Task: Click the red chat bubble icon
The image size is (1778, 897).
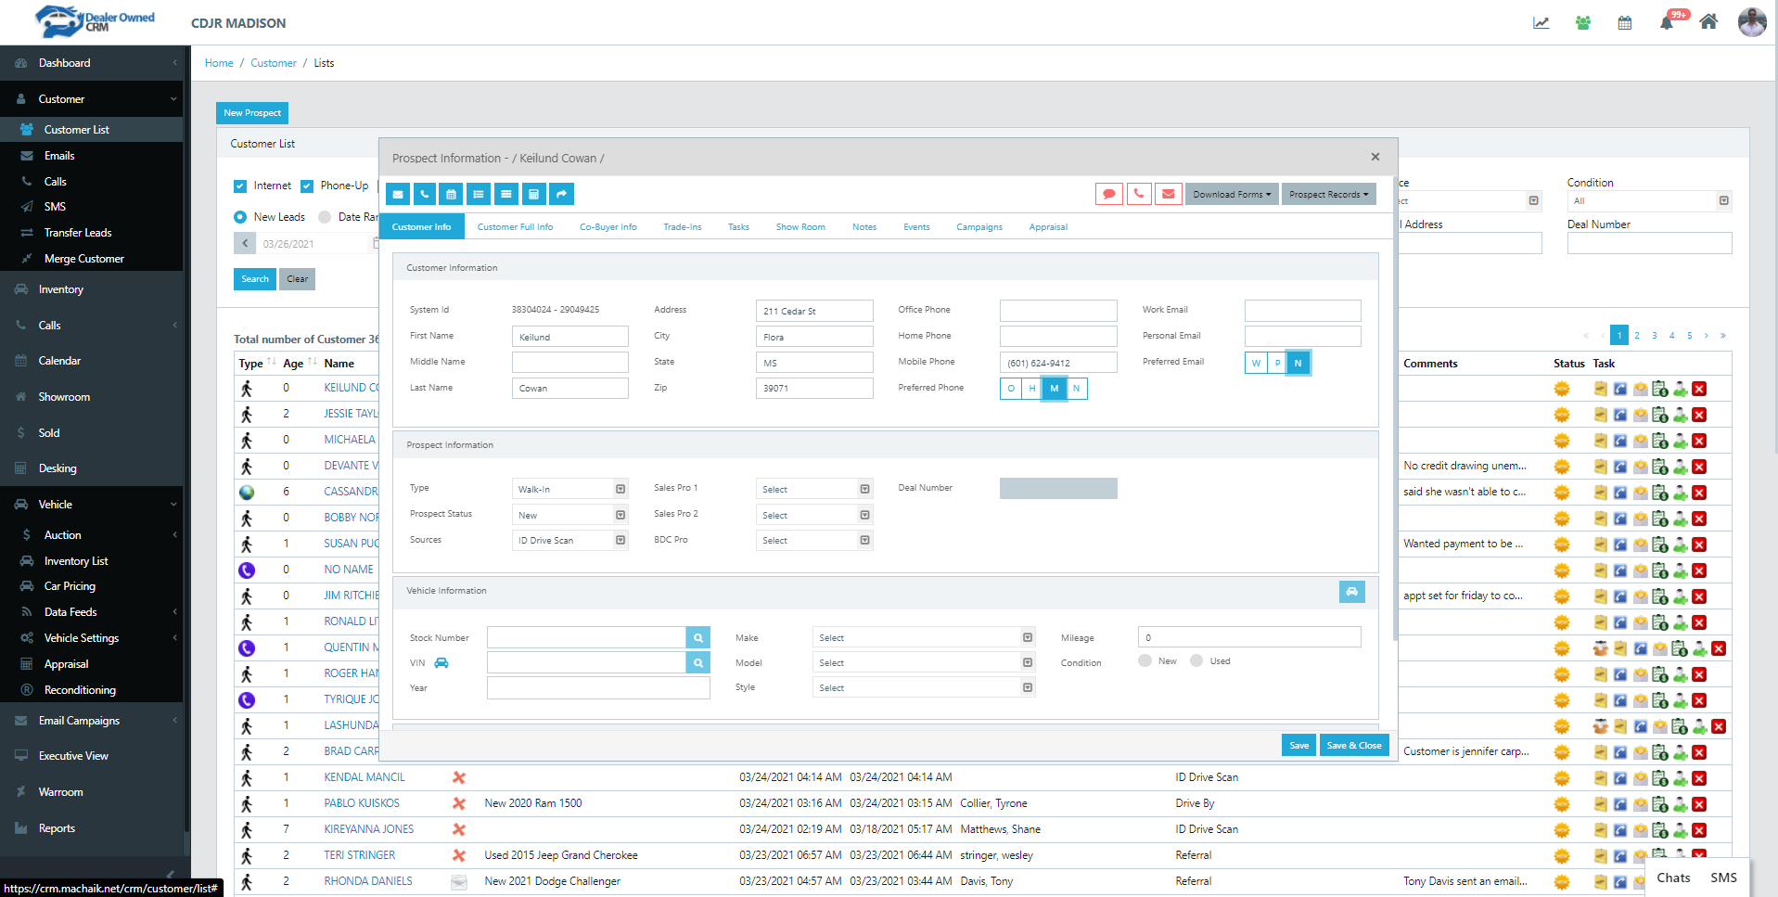Action: [1108, 194]
